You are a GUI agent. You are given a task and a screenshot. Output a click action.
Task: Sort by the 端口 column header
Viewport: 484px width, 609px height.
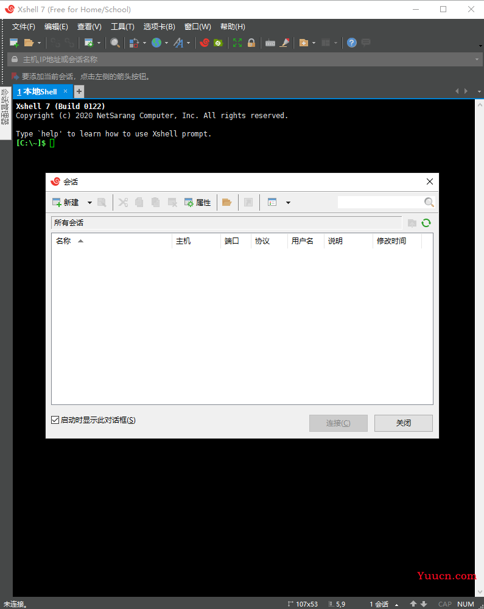click(236, 241)
